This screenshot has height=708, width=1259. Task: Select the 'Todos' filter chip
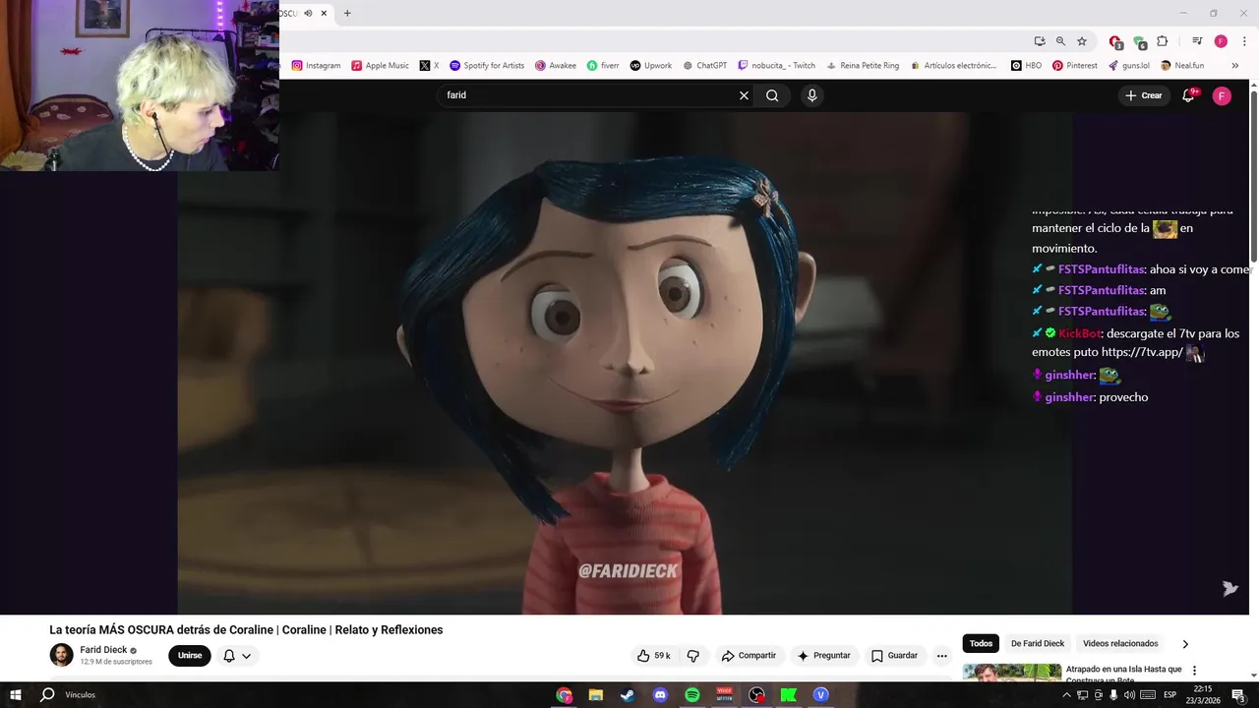981,644
